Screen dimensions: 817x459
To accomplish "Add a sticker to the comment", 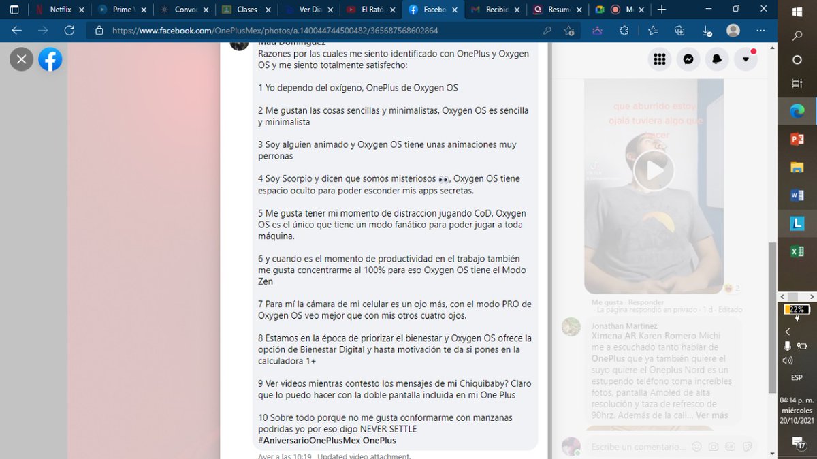I will [x=747, y=447].
